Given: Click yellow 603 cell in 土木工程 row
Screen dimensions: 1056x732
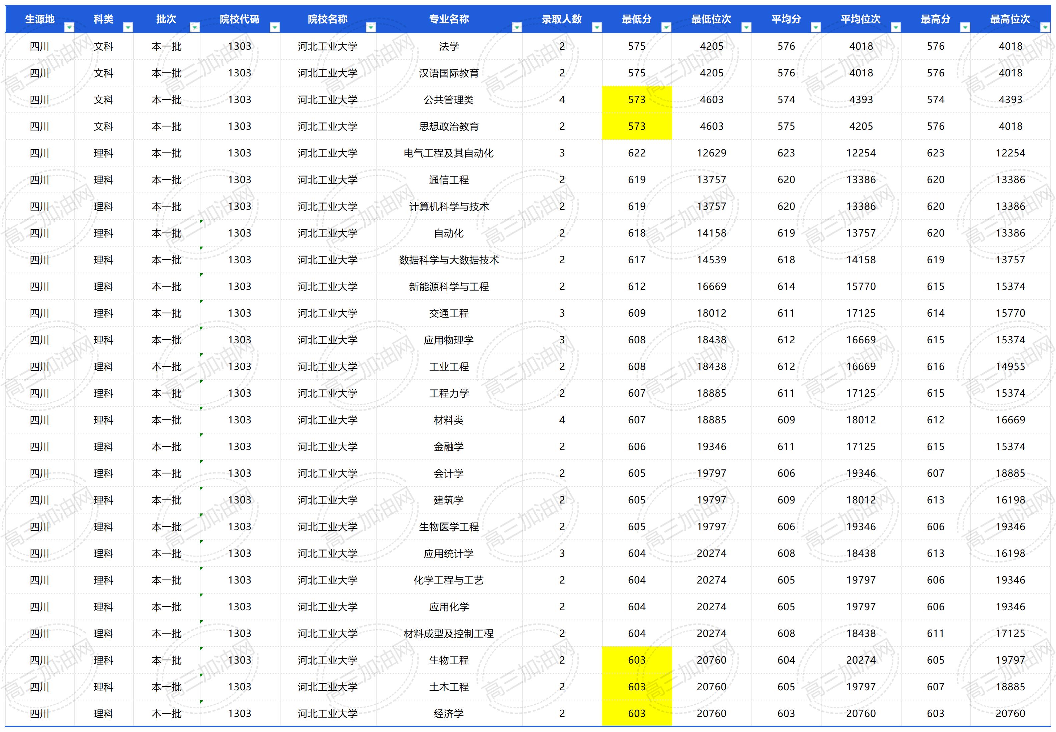Looking at the screenshot, I should (637, 687).
